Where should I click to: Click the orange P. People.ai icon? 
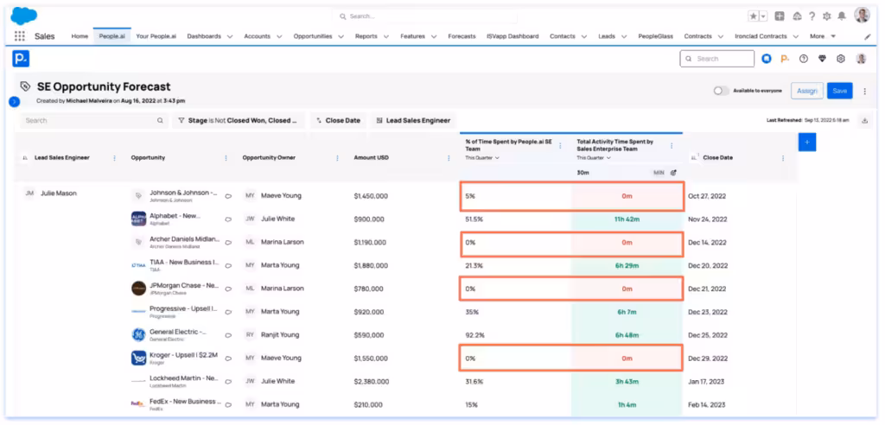click(785, 59)
